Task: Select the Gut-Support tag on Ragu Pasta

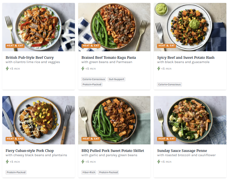Action: (116, 79)
